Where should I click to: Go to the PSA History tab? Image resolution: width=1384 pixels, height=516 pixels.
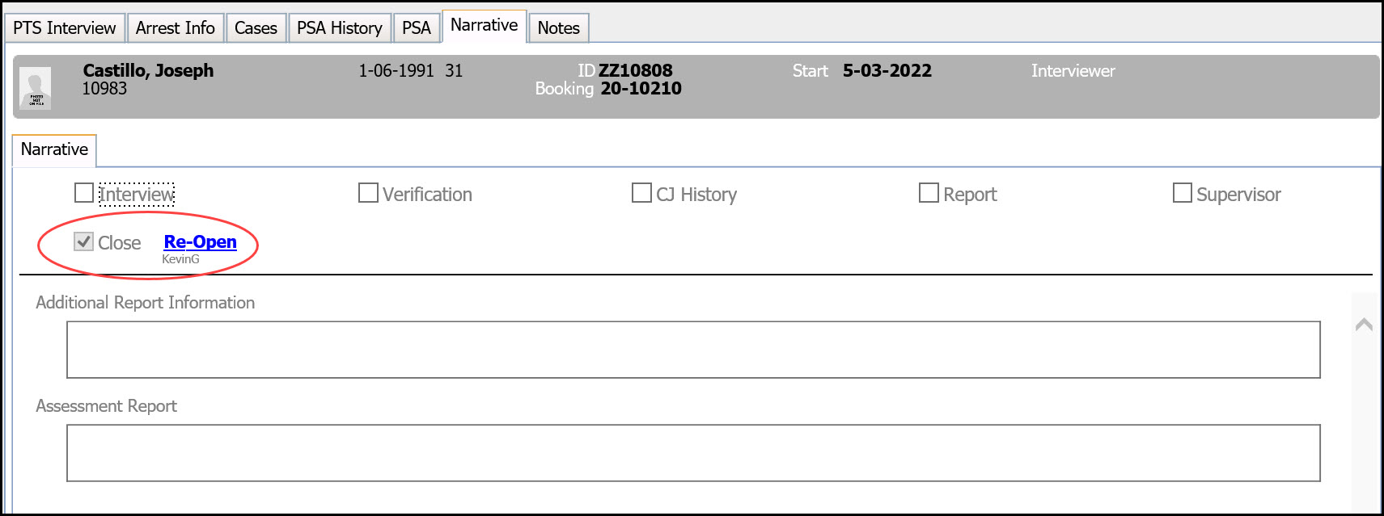coord(340,28)
